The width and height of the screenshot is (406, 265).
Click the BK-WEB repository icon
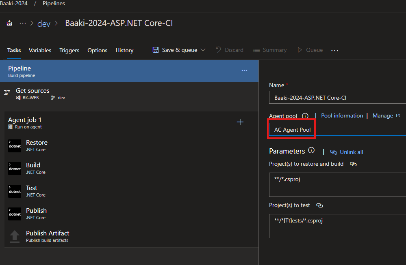(x=18, y=98)
